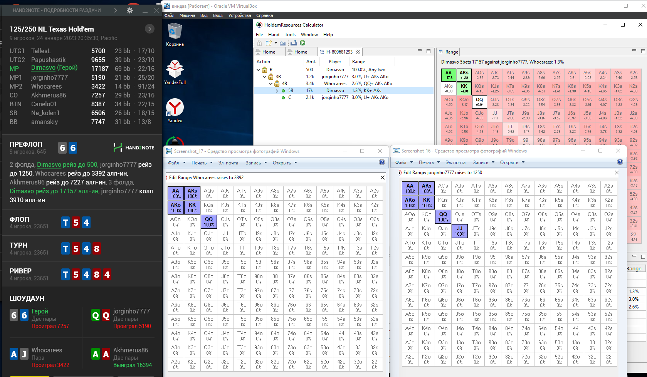
Task: Select the 5B Dimasvo 17k row
Action: point(344,91)
